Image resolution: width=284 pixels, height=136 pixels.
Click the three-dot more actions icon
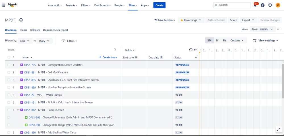click(279, 29)
